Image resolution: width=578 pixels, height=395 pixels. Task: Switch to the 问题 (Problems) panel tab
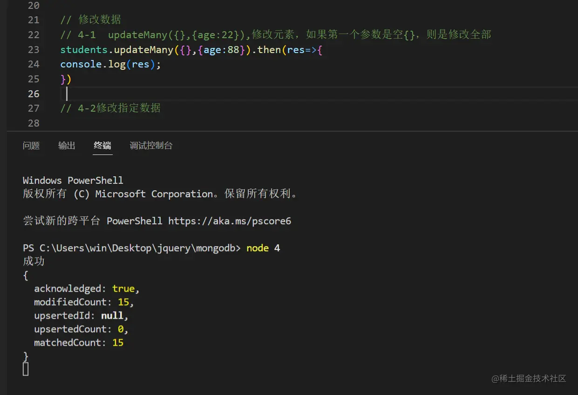tap(31, 146)
